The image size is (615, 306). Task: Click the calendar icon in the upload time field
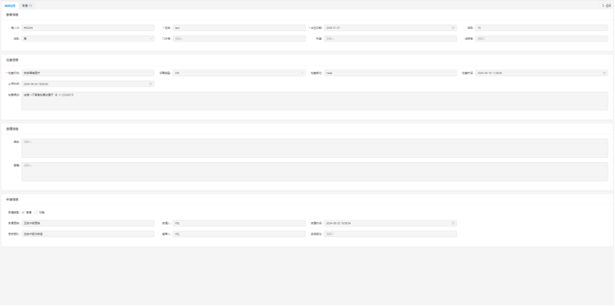150,84
